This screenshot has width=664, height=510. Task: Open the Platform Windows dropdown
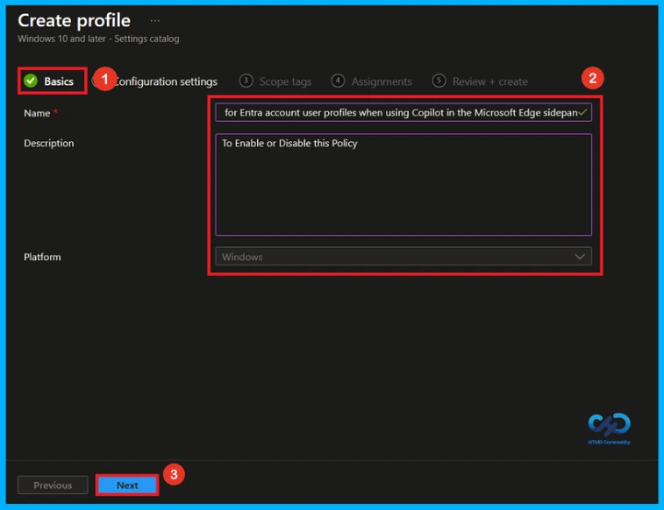pyautogui.click(x=403, y=257)
